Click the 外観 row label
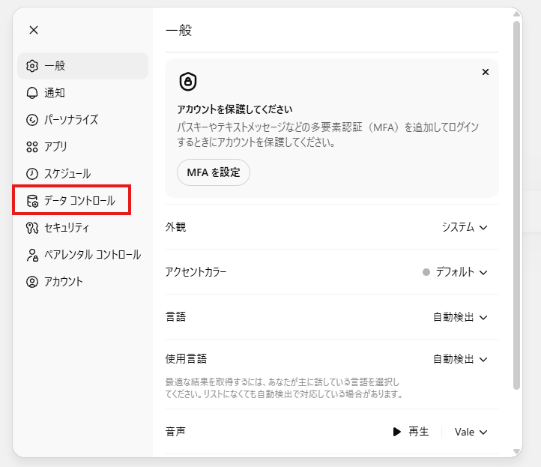Viewport: 541px width, 467px height. (x=175, y=227)
